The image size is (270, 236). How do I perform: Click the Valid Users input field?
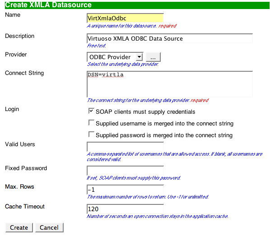click(x=125, y=147)
